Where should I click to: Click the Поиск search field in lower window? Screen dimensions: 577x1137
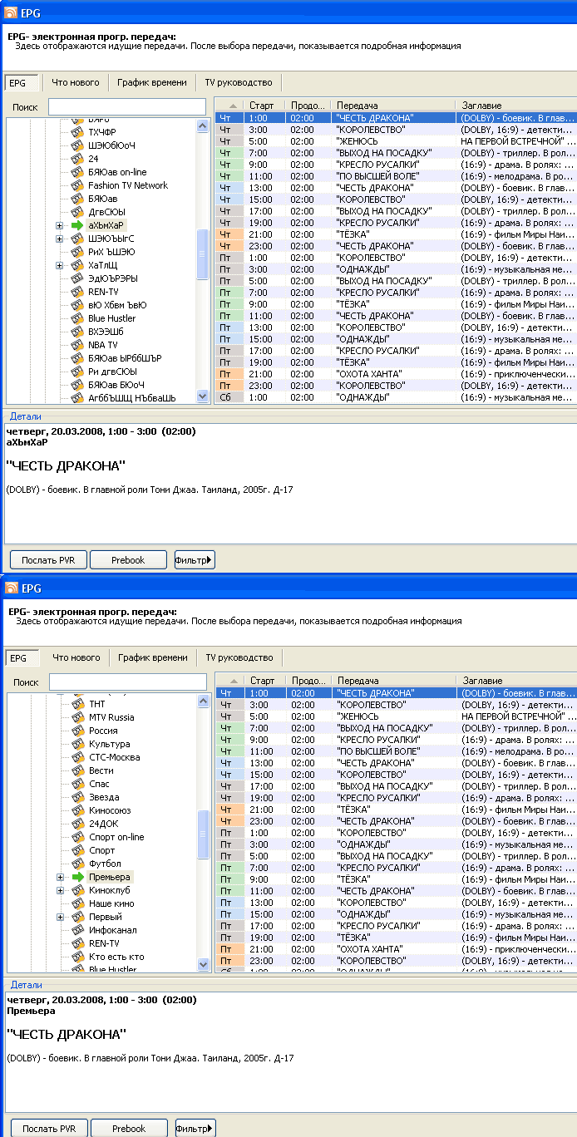tap(128, 682)
